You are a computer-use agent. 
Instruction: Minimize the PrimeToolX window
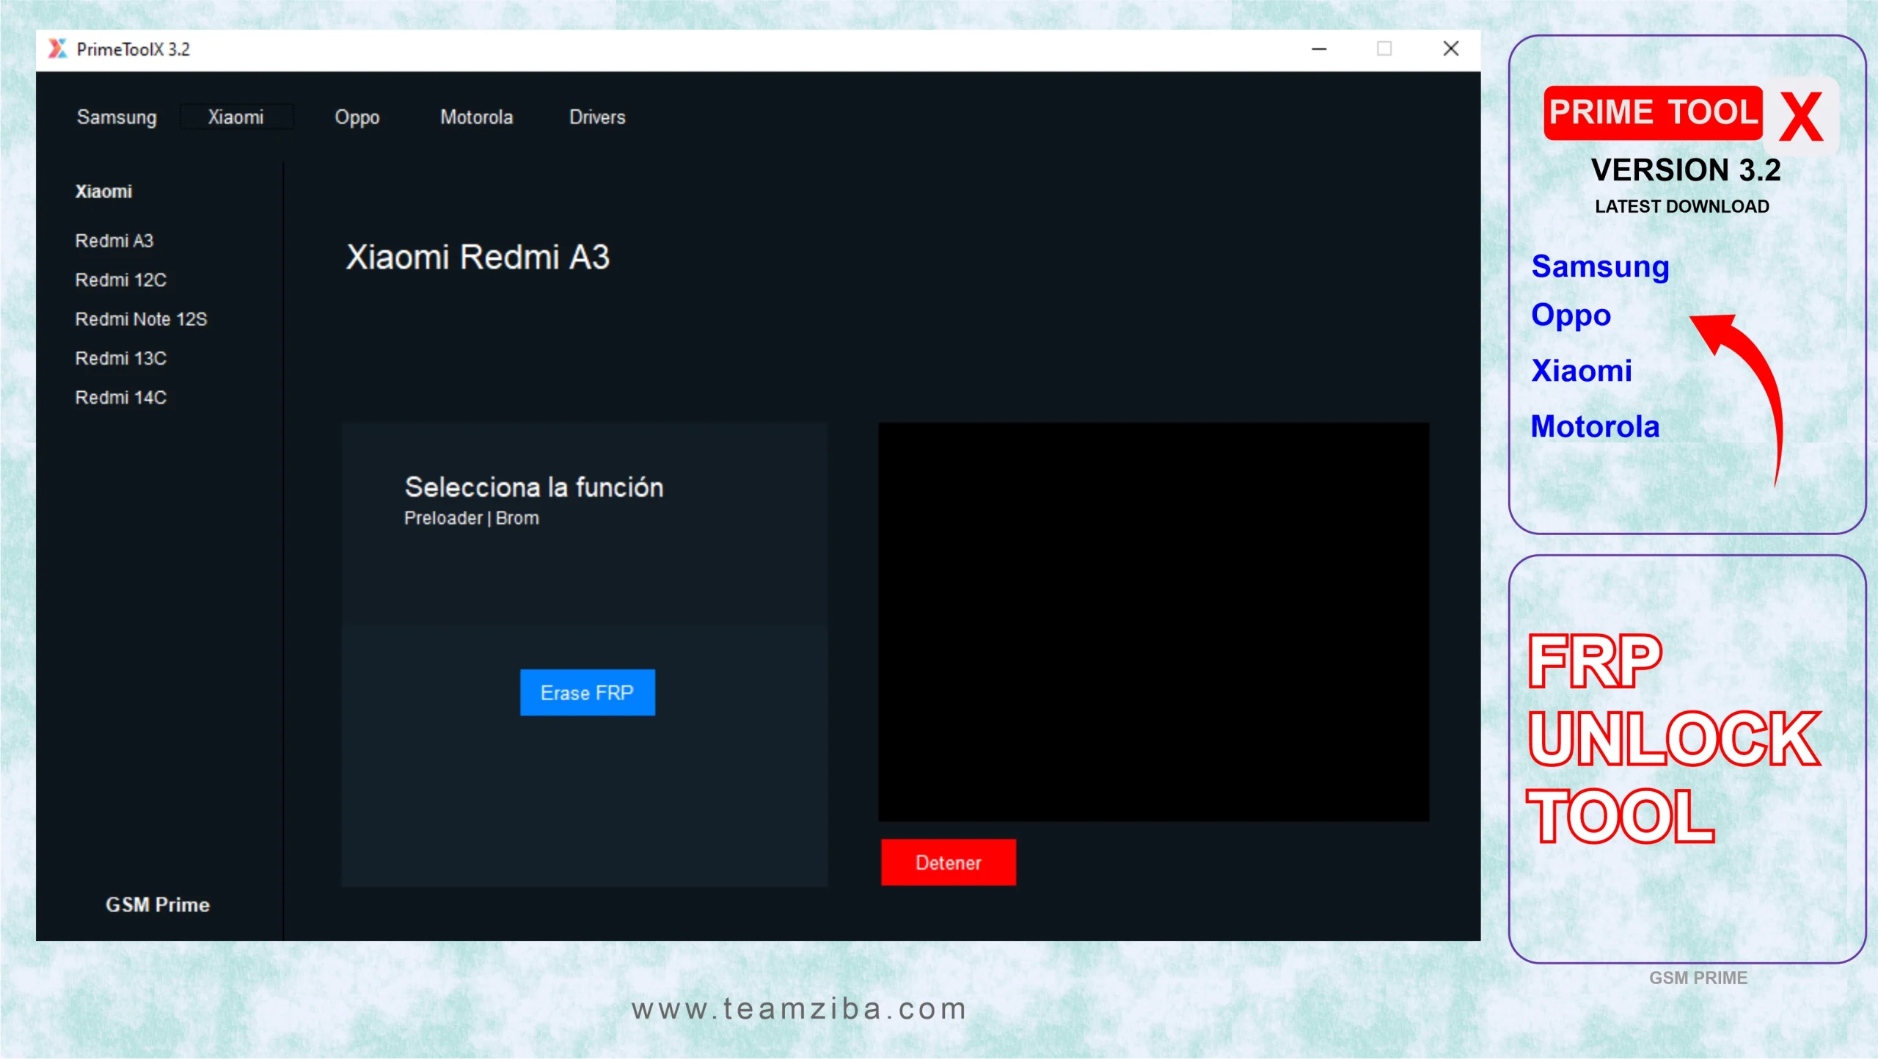pyautogui.click(x=1319, y=49)
